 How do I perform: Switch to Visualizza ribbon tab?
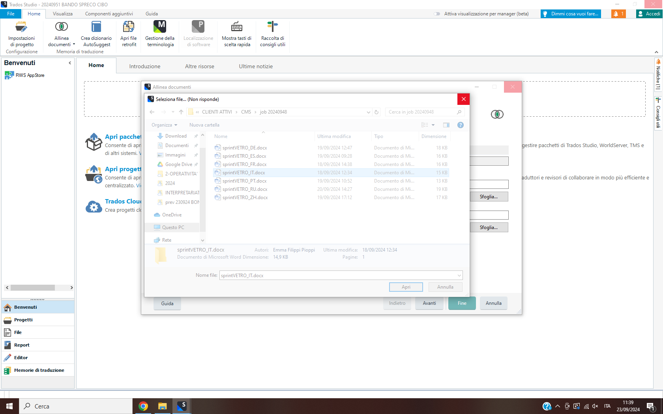(x=63, y=14)
